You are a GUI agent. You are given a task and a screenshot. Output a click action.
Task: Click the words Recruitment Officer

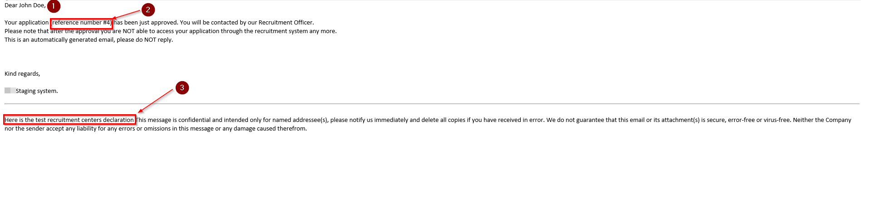click(286, 23)
